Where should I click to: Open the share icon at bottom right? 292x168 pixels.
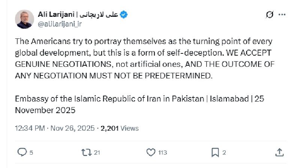tap(279, 152)
